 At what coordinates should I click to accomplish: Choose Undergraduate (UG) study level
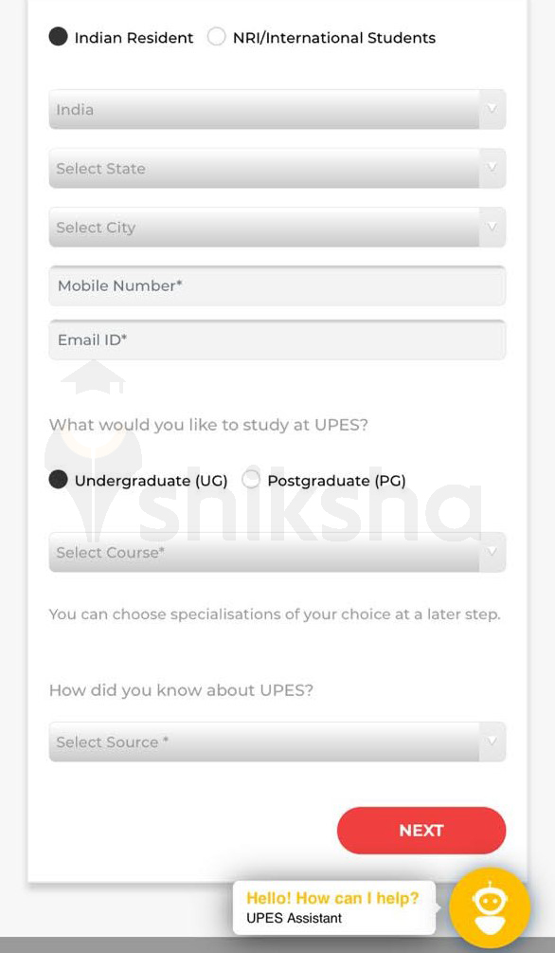point(59,479)
